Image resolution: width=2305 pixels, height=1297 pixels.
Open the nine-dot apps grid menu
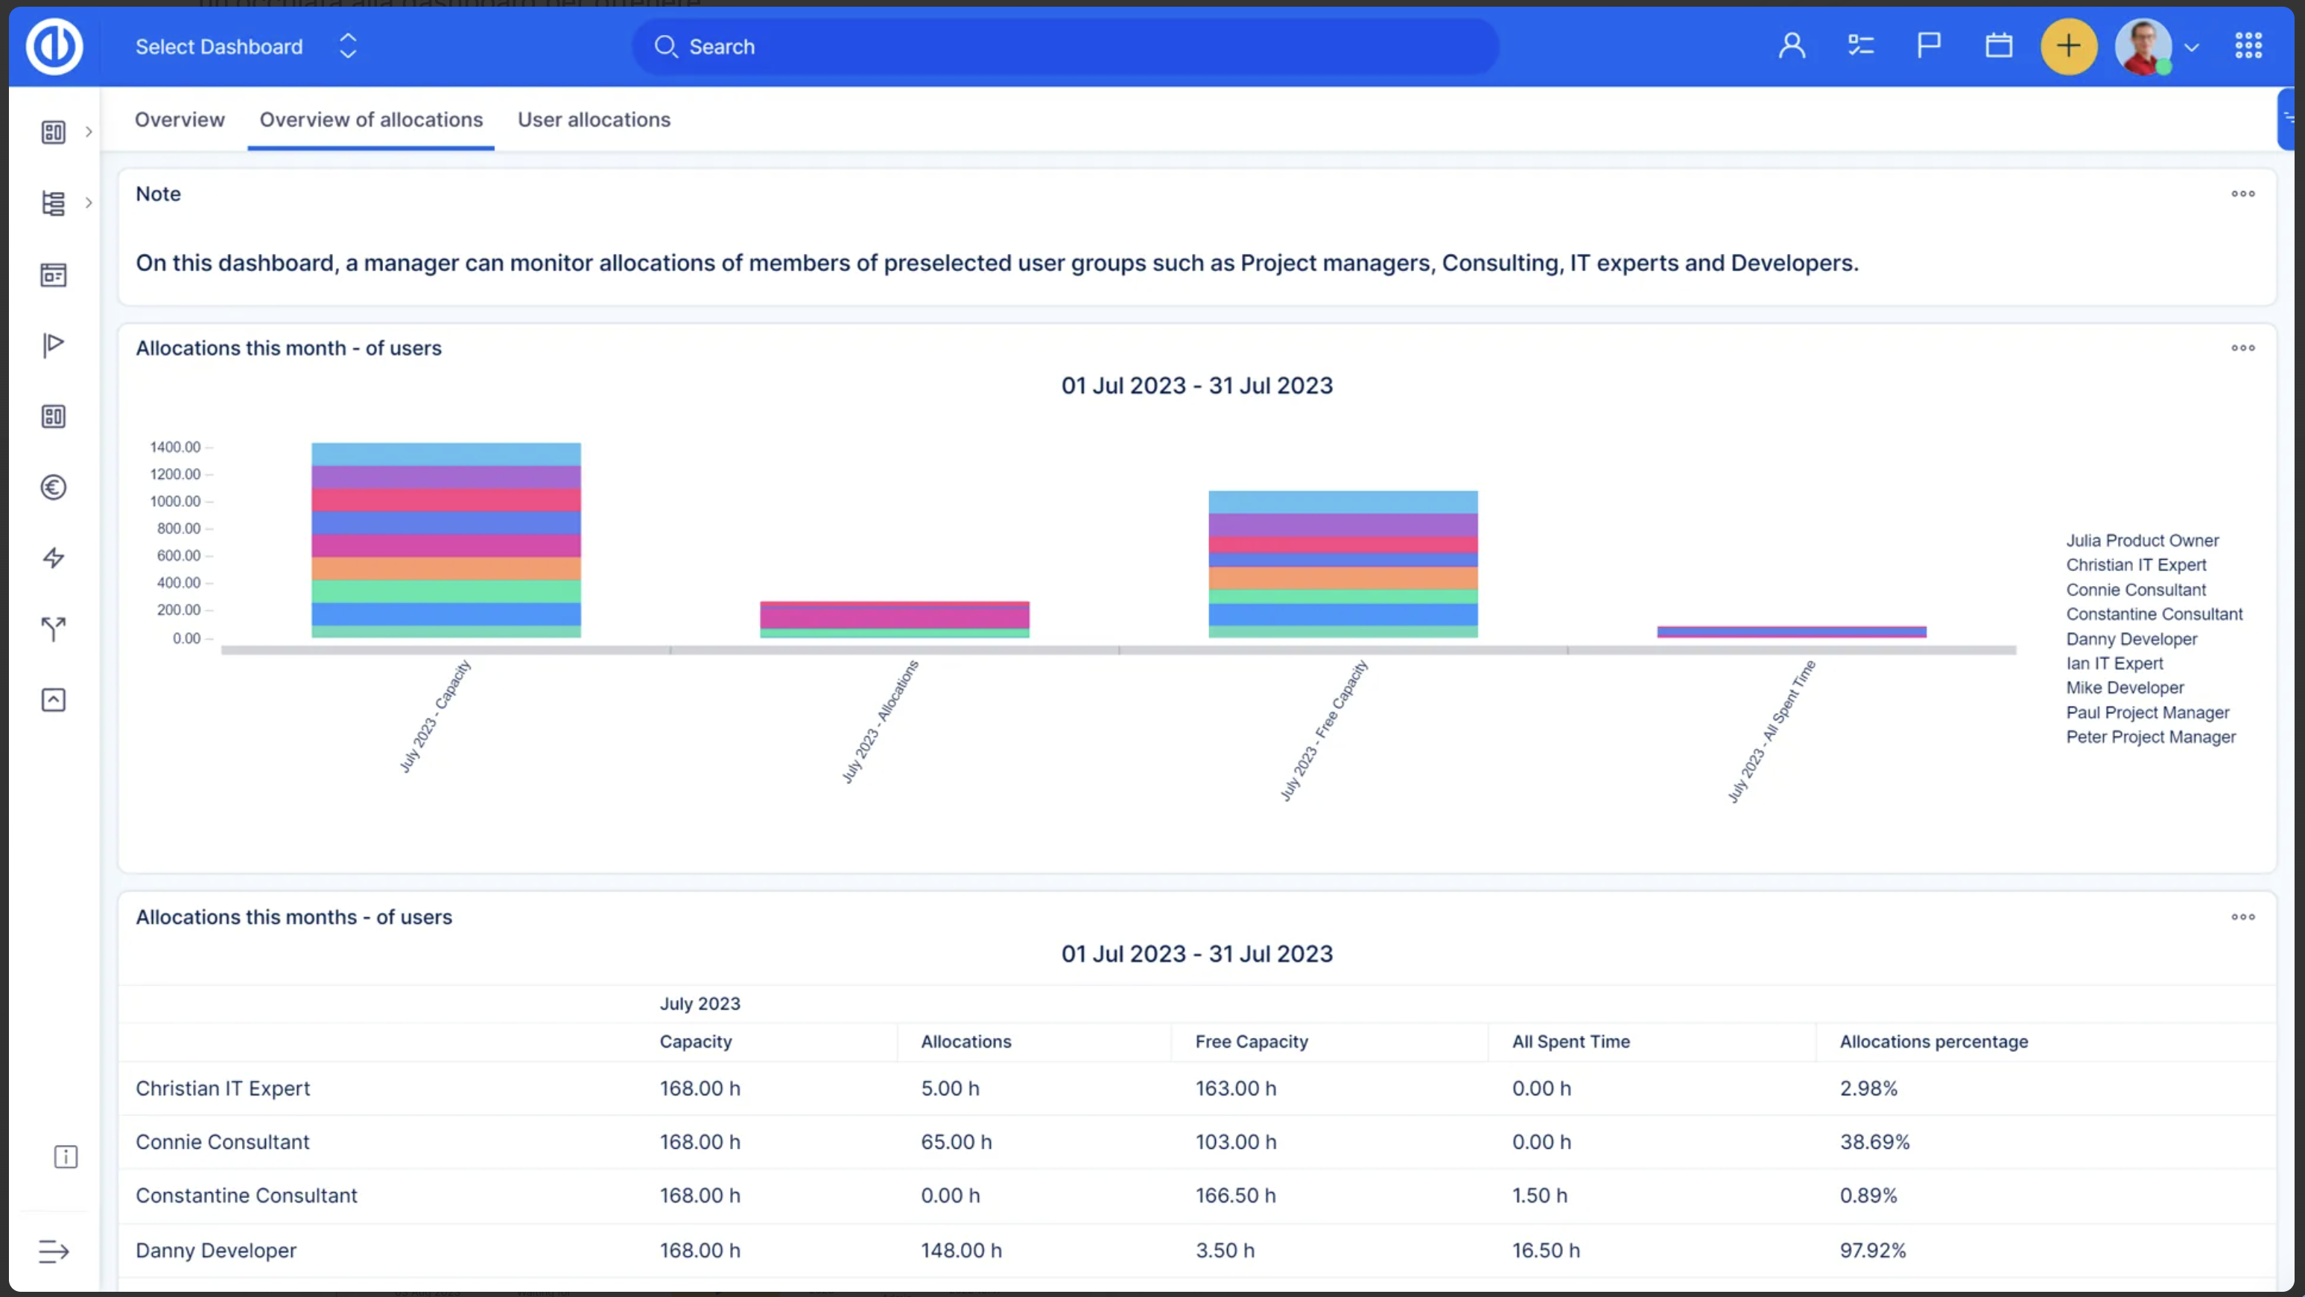[x=2248, y=45]
